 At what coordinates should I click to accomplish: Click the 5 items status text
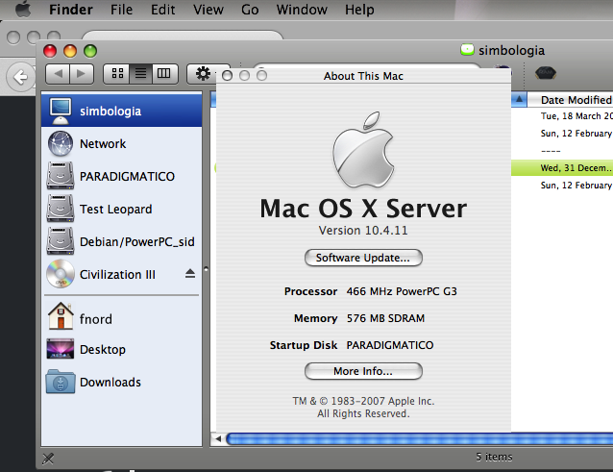[494, 457]
